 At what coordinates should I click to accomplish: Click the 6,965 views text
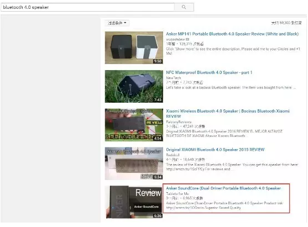pos(193,198)
